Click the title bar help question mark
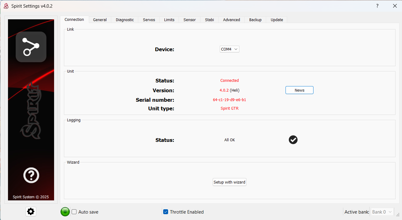Viewport: 402px width, 220px height. pyautogui.click(x=377, y=6)
